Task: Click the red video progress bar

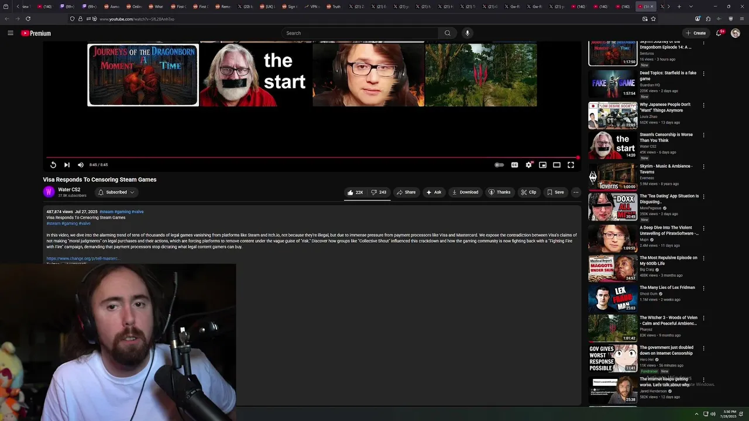Action: (x=312, y=157)
